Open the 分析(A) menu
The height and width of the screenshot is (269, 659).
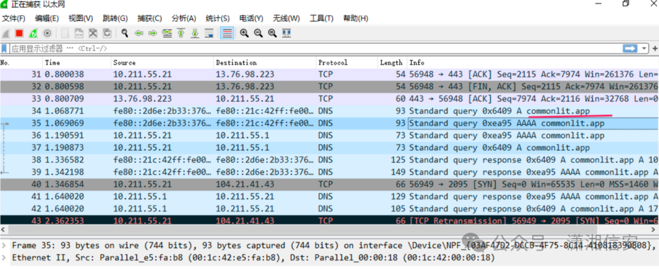(184, 18)
